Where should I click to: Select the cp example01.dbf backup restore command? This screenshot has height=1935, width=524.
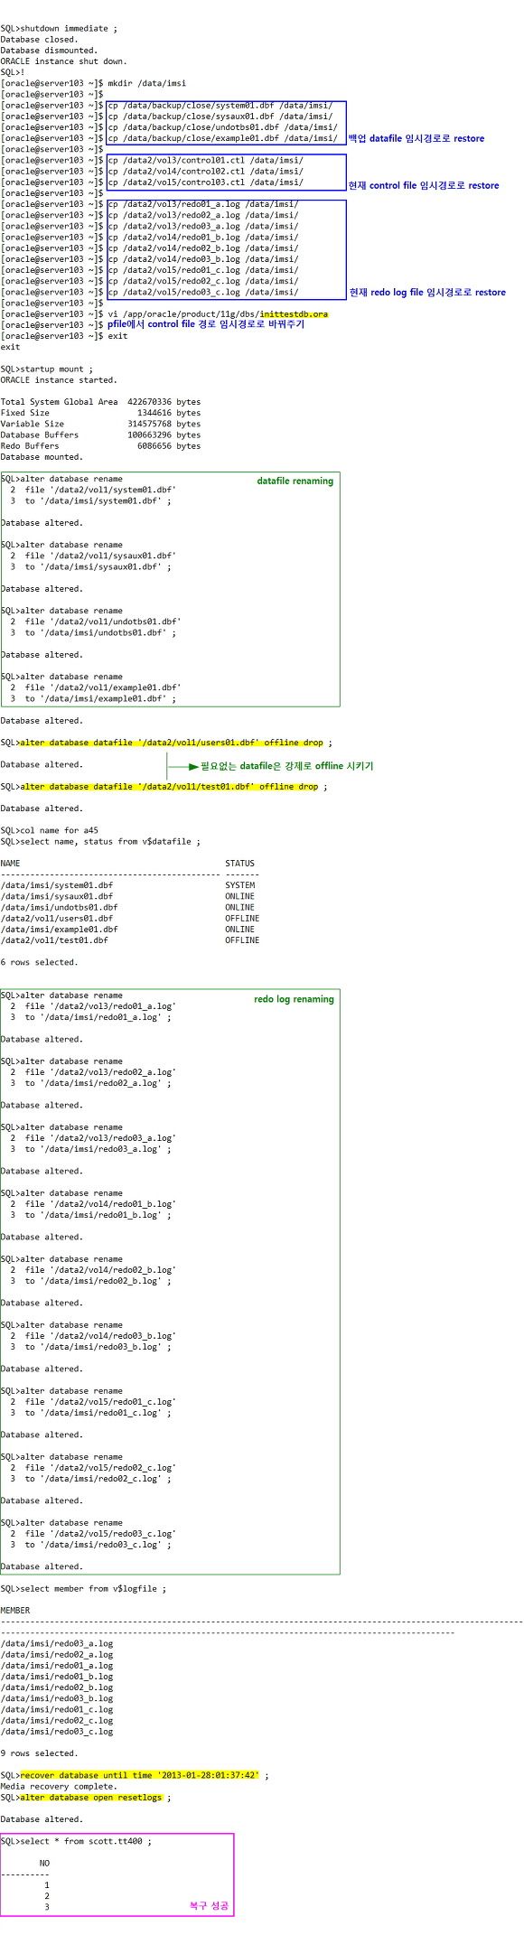click(x=222, y=138)
